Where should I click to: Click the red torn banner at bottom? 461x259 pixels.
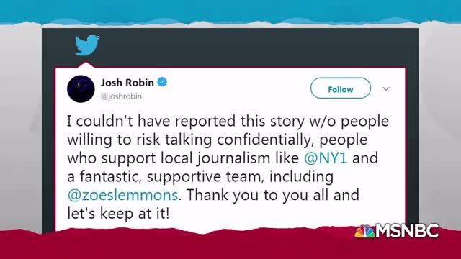(x=176, y=245)
